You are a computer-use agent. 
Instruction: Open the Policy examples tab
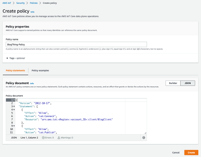tap(40, 70)
